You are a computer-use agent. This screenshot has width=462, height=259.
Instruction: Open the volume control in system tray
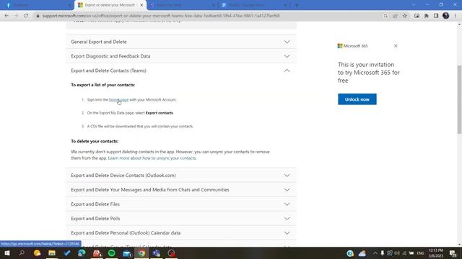tap(397, 253)
